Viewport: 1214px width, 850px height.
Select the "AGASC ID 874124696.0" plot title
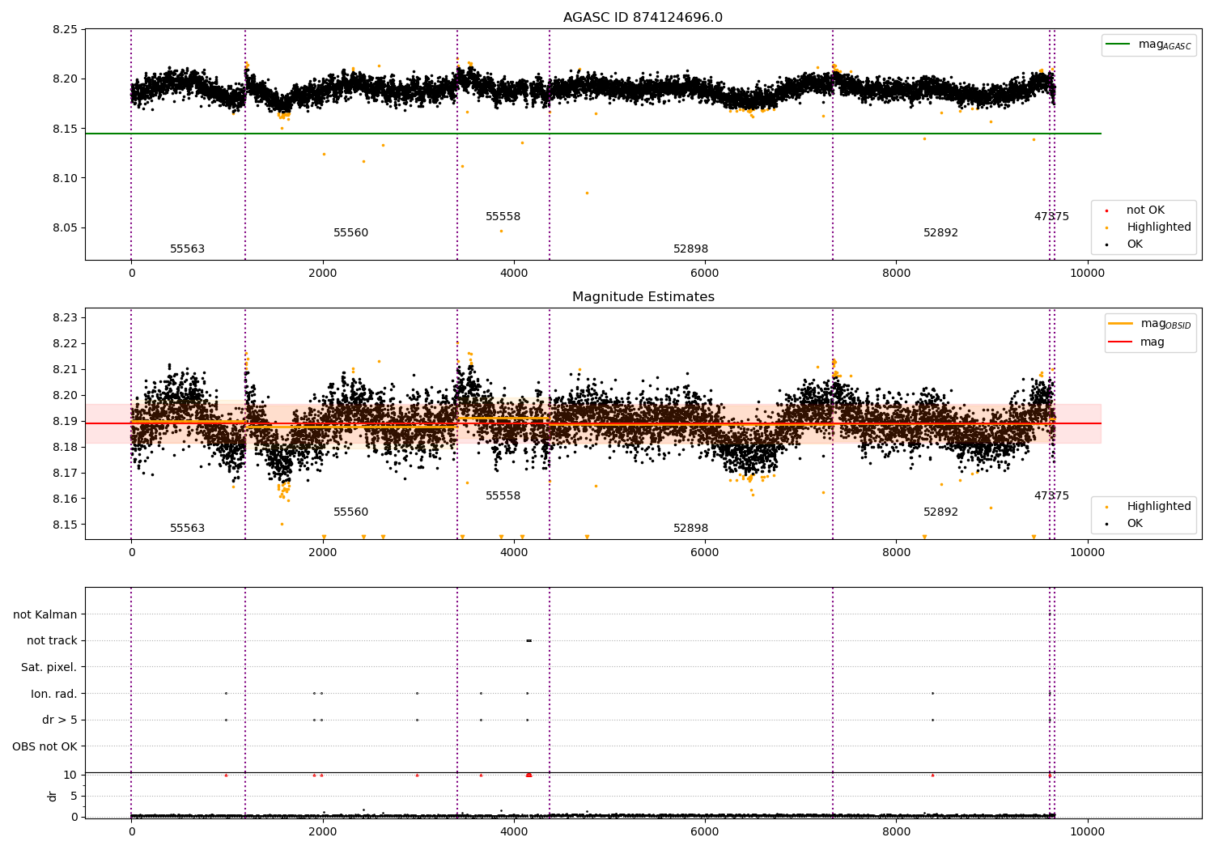pyautogui.click(x=643, y=18)
